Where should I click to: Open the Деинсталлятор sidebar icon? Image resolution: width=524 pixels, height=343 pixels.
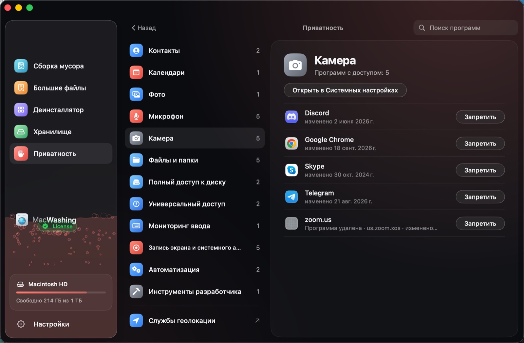(x=21, y=110)
